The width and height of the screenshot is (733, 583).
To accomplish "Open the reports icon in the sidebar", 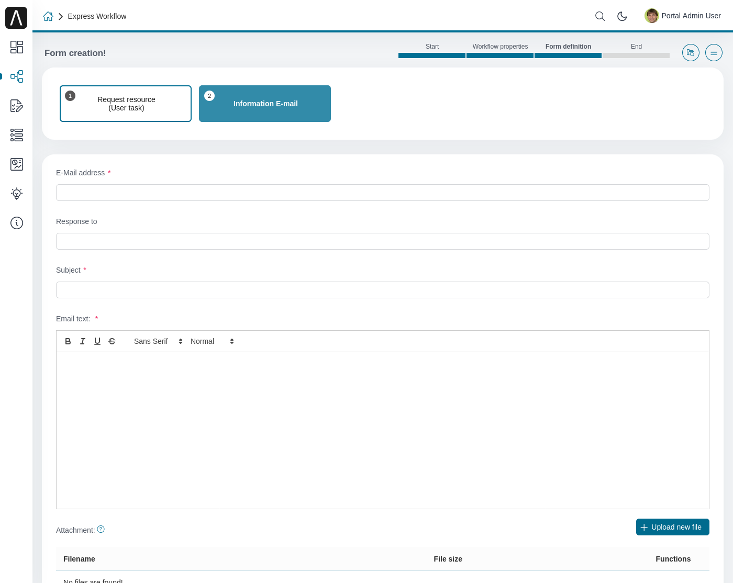I will pos(17,164).
